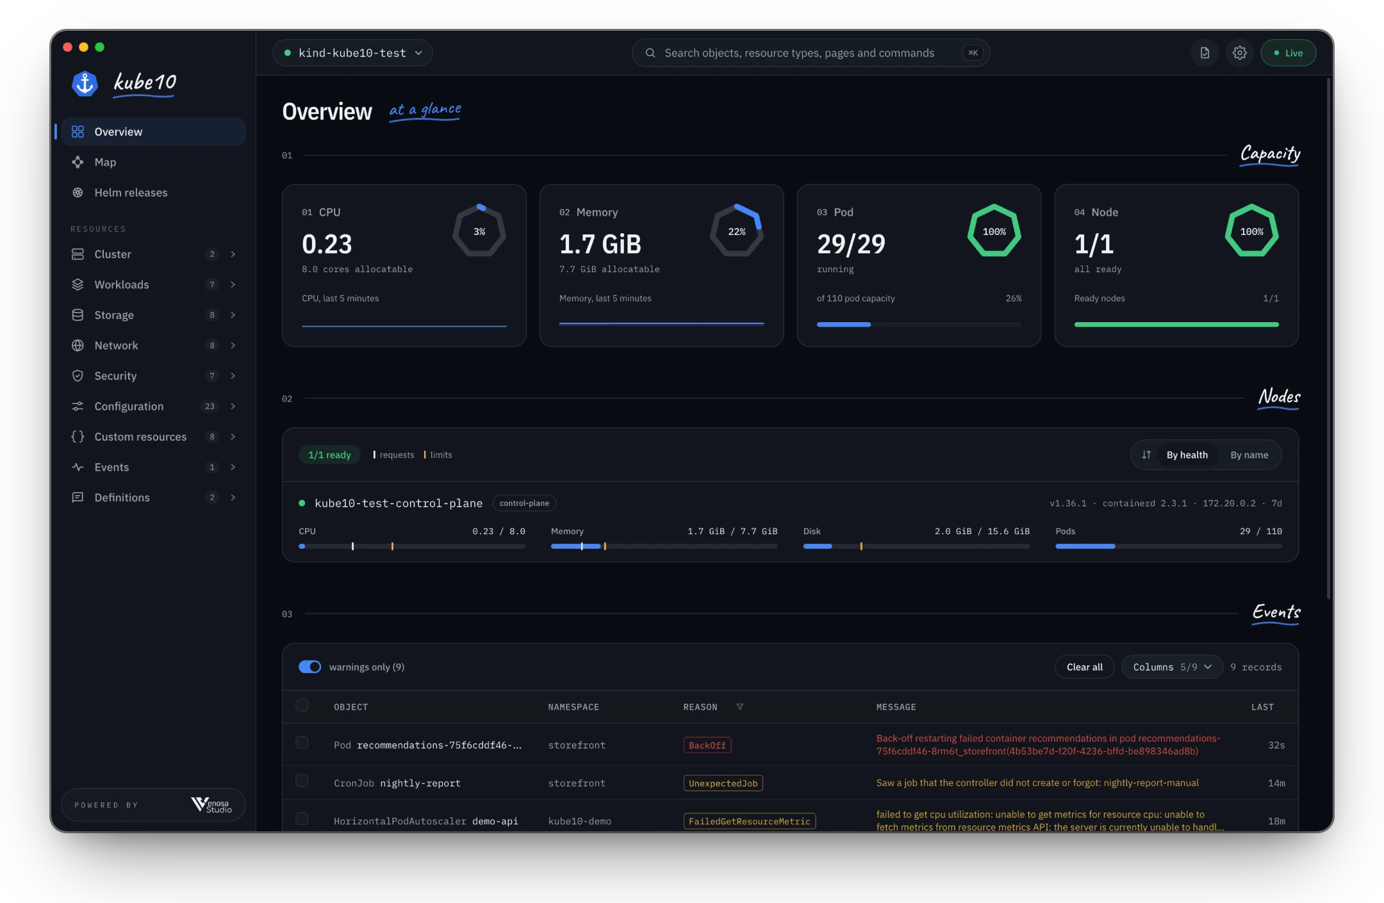The width and height of the screenshot is (1384, 903).
Task: Expand the Cluster section chevron
Action: coord(233,254)
